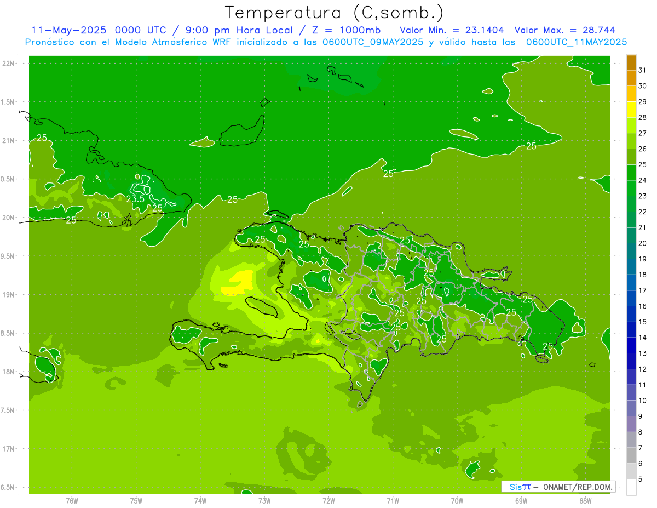This screenshot has width=657, height=508.
Task: Click the color scale label '26'
Action: click(x=643, y=149)
